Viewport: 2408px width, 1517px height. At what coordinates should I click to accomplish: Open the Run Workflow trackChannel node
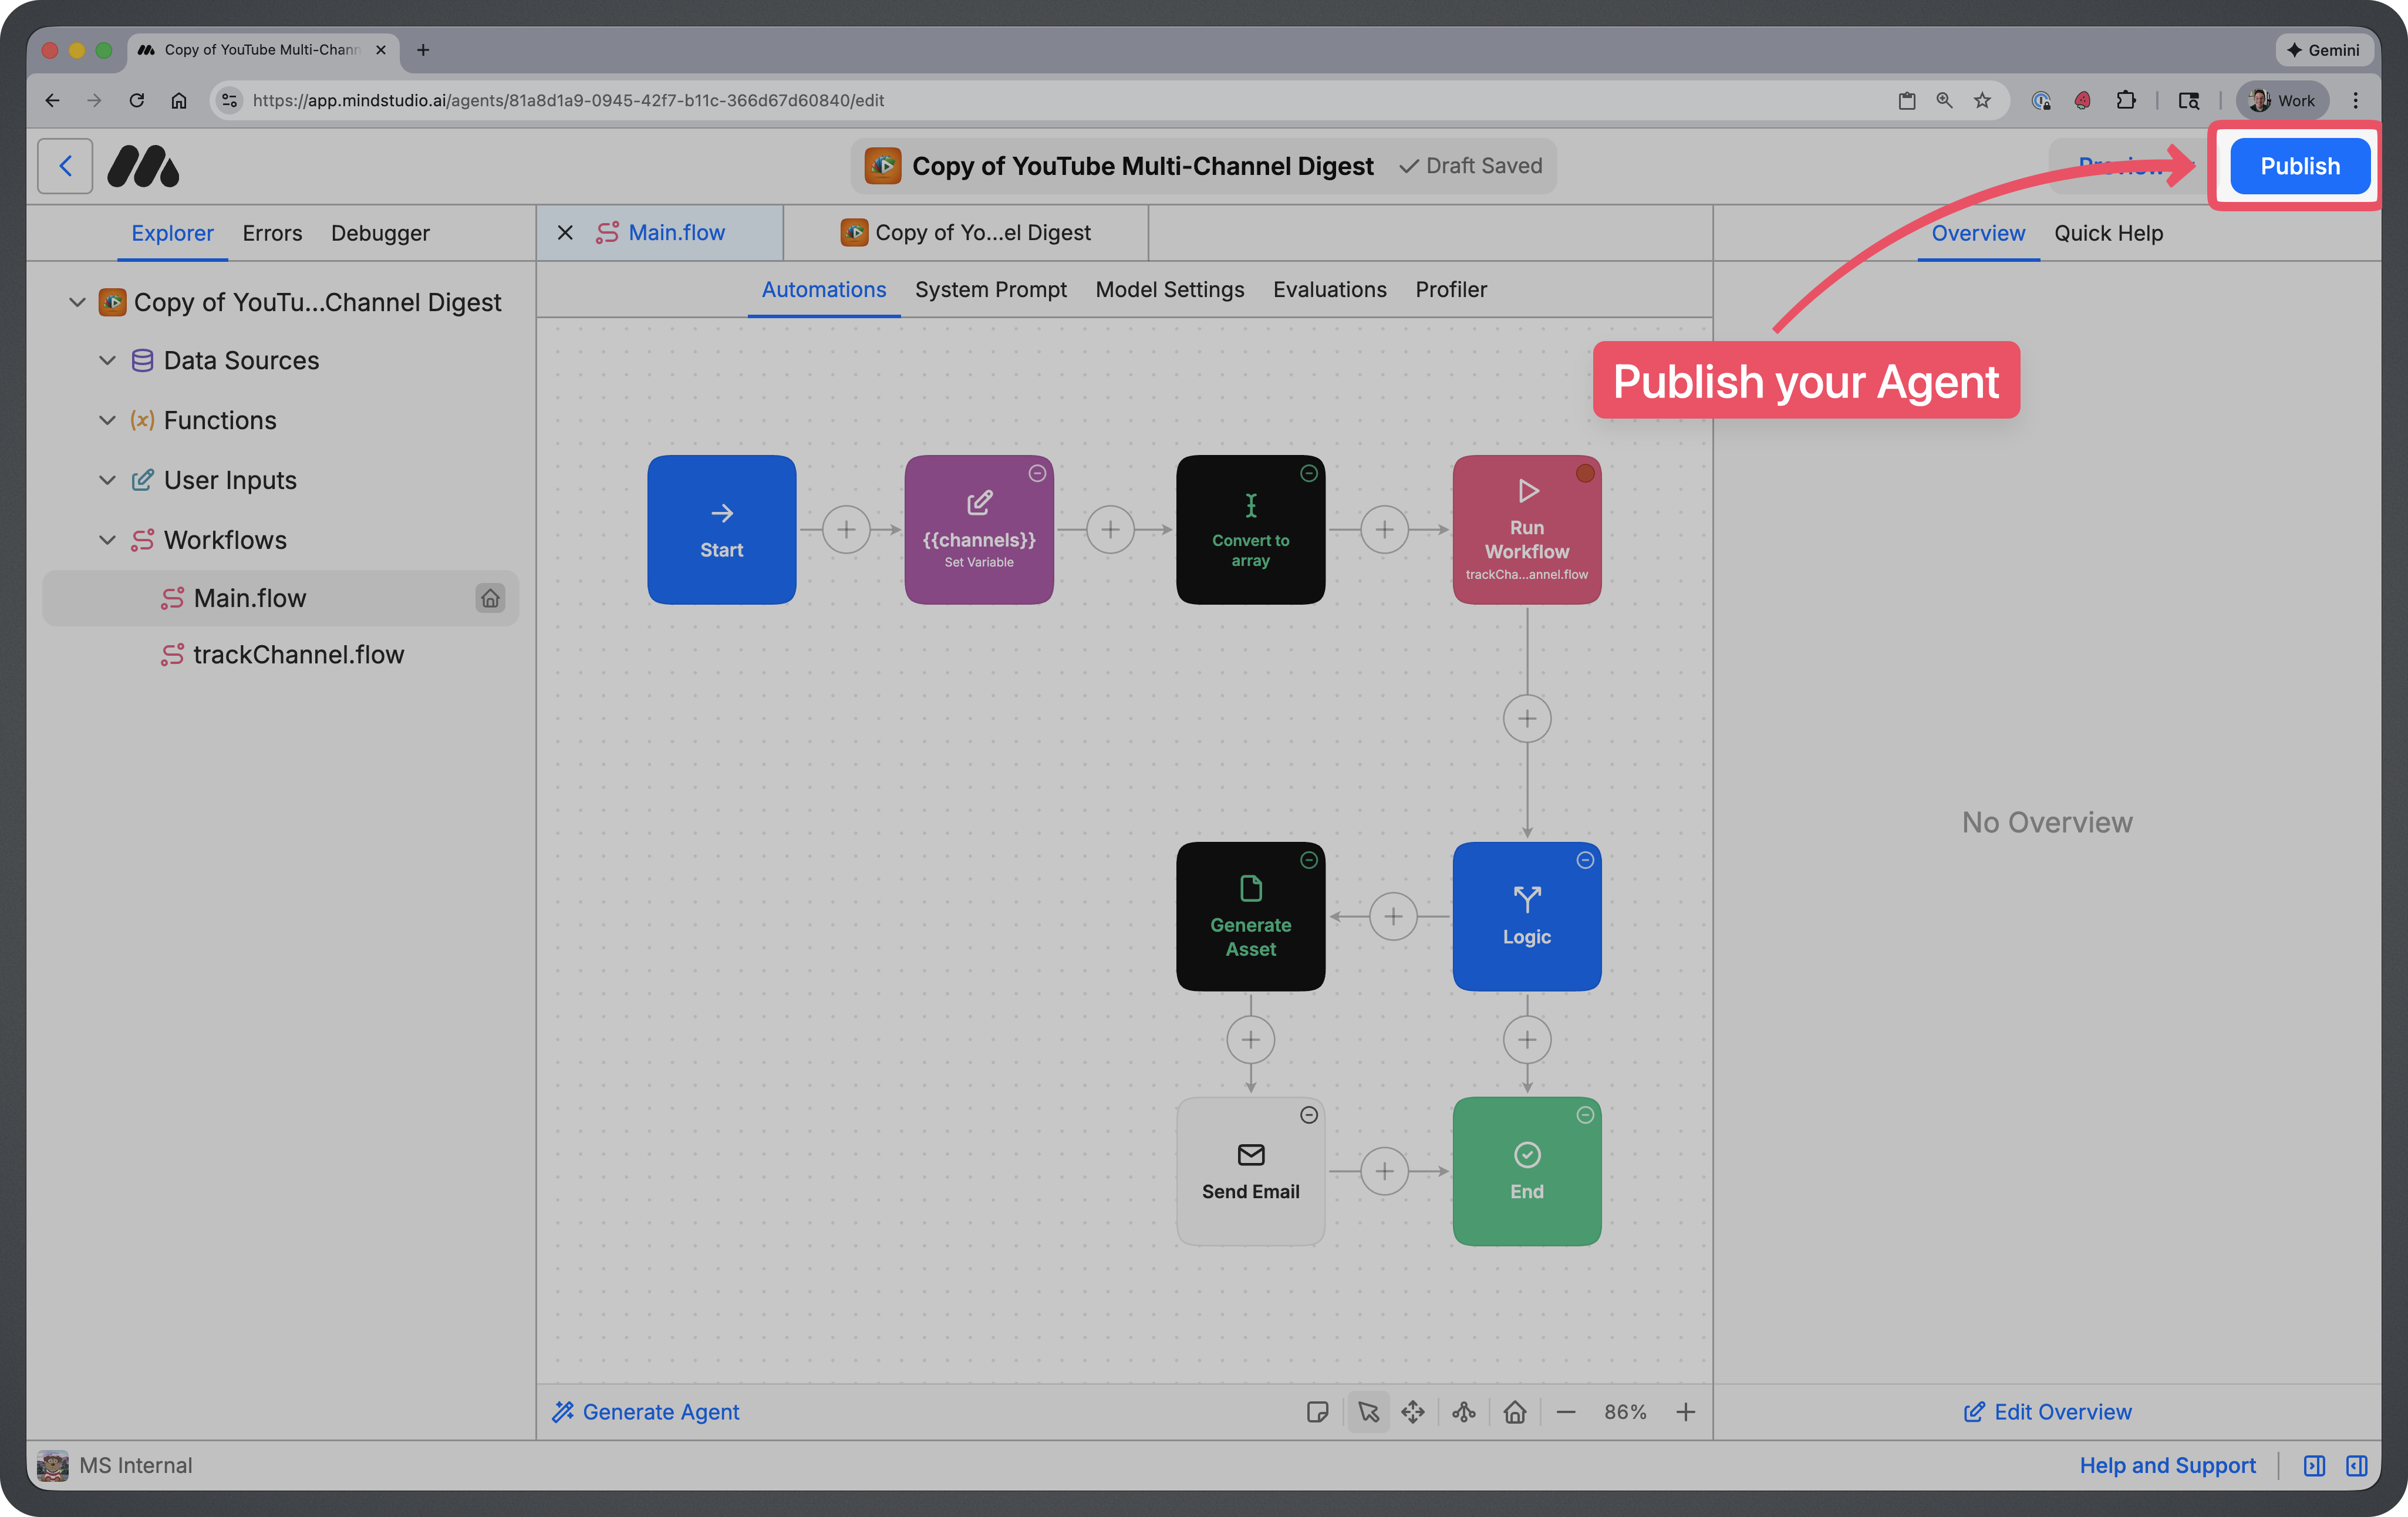[x=1527, y=530]
